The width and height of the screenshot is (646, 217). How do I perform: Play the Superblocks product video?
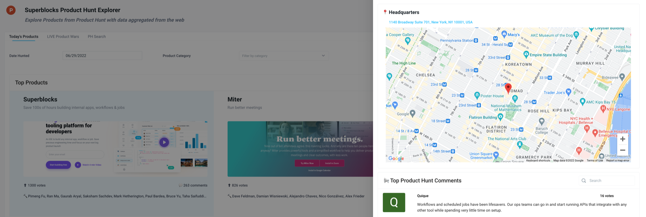tap(164, 142)
